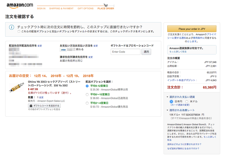Open なぜ送料が無料になるのですか link

(x=183, y=148)
